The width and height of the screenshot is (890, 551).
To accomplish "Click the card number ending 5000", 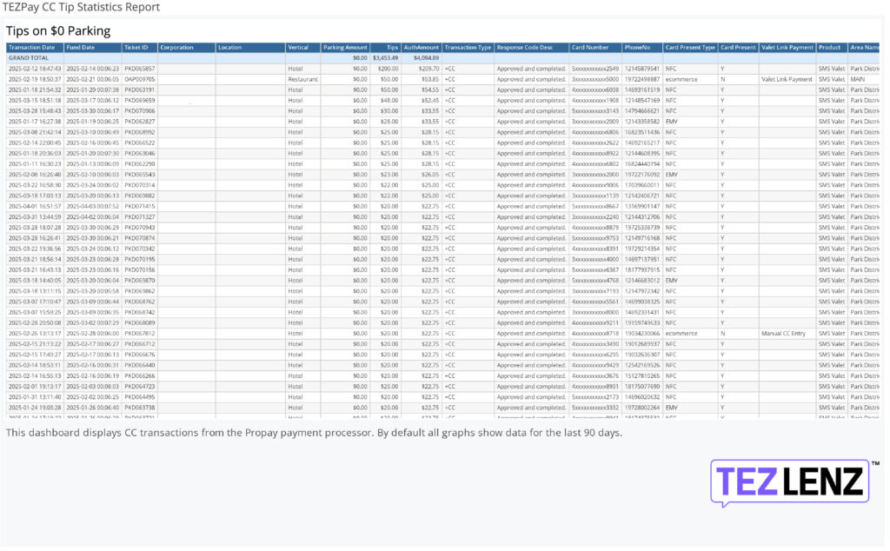I will click(x=595, y=79).
